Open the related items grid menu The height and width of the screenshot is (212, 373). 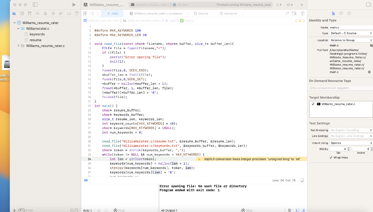click(x=85, y=13)
